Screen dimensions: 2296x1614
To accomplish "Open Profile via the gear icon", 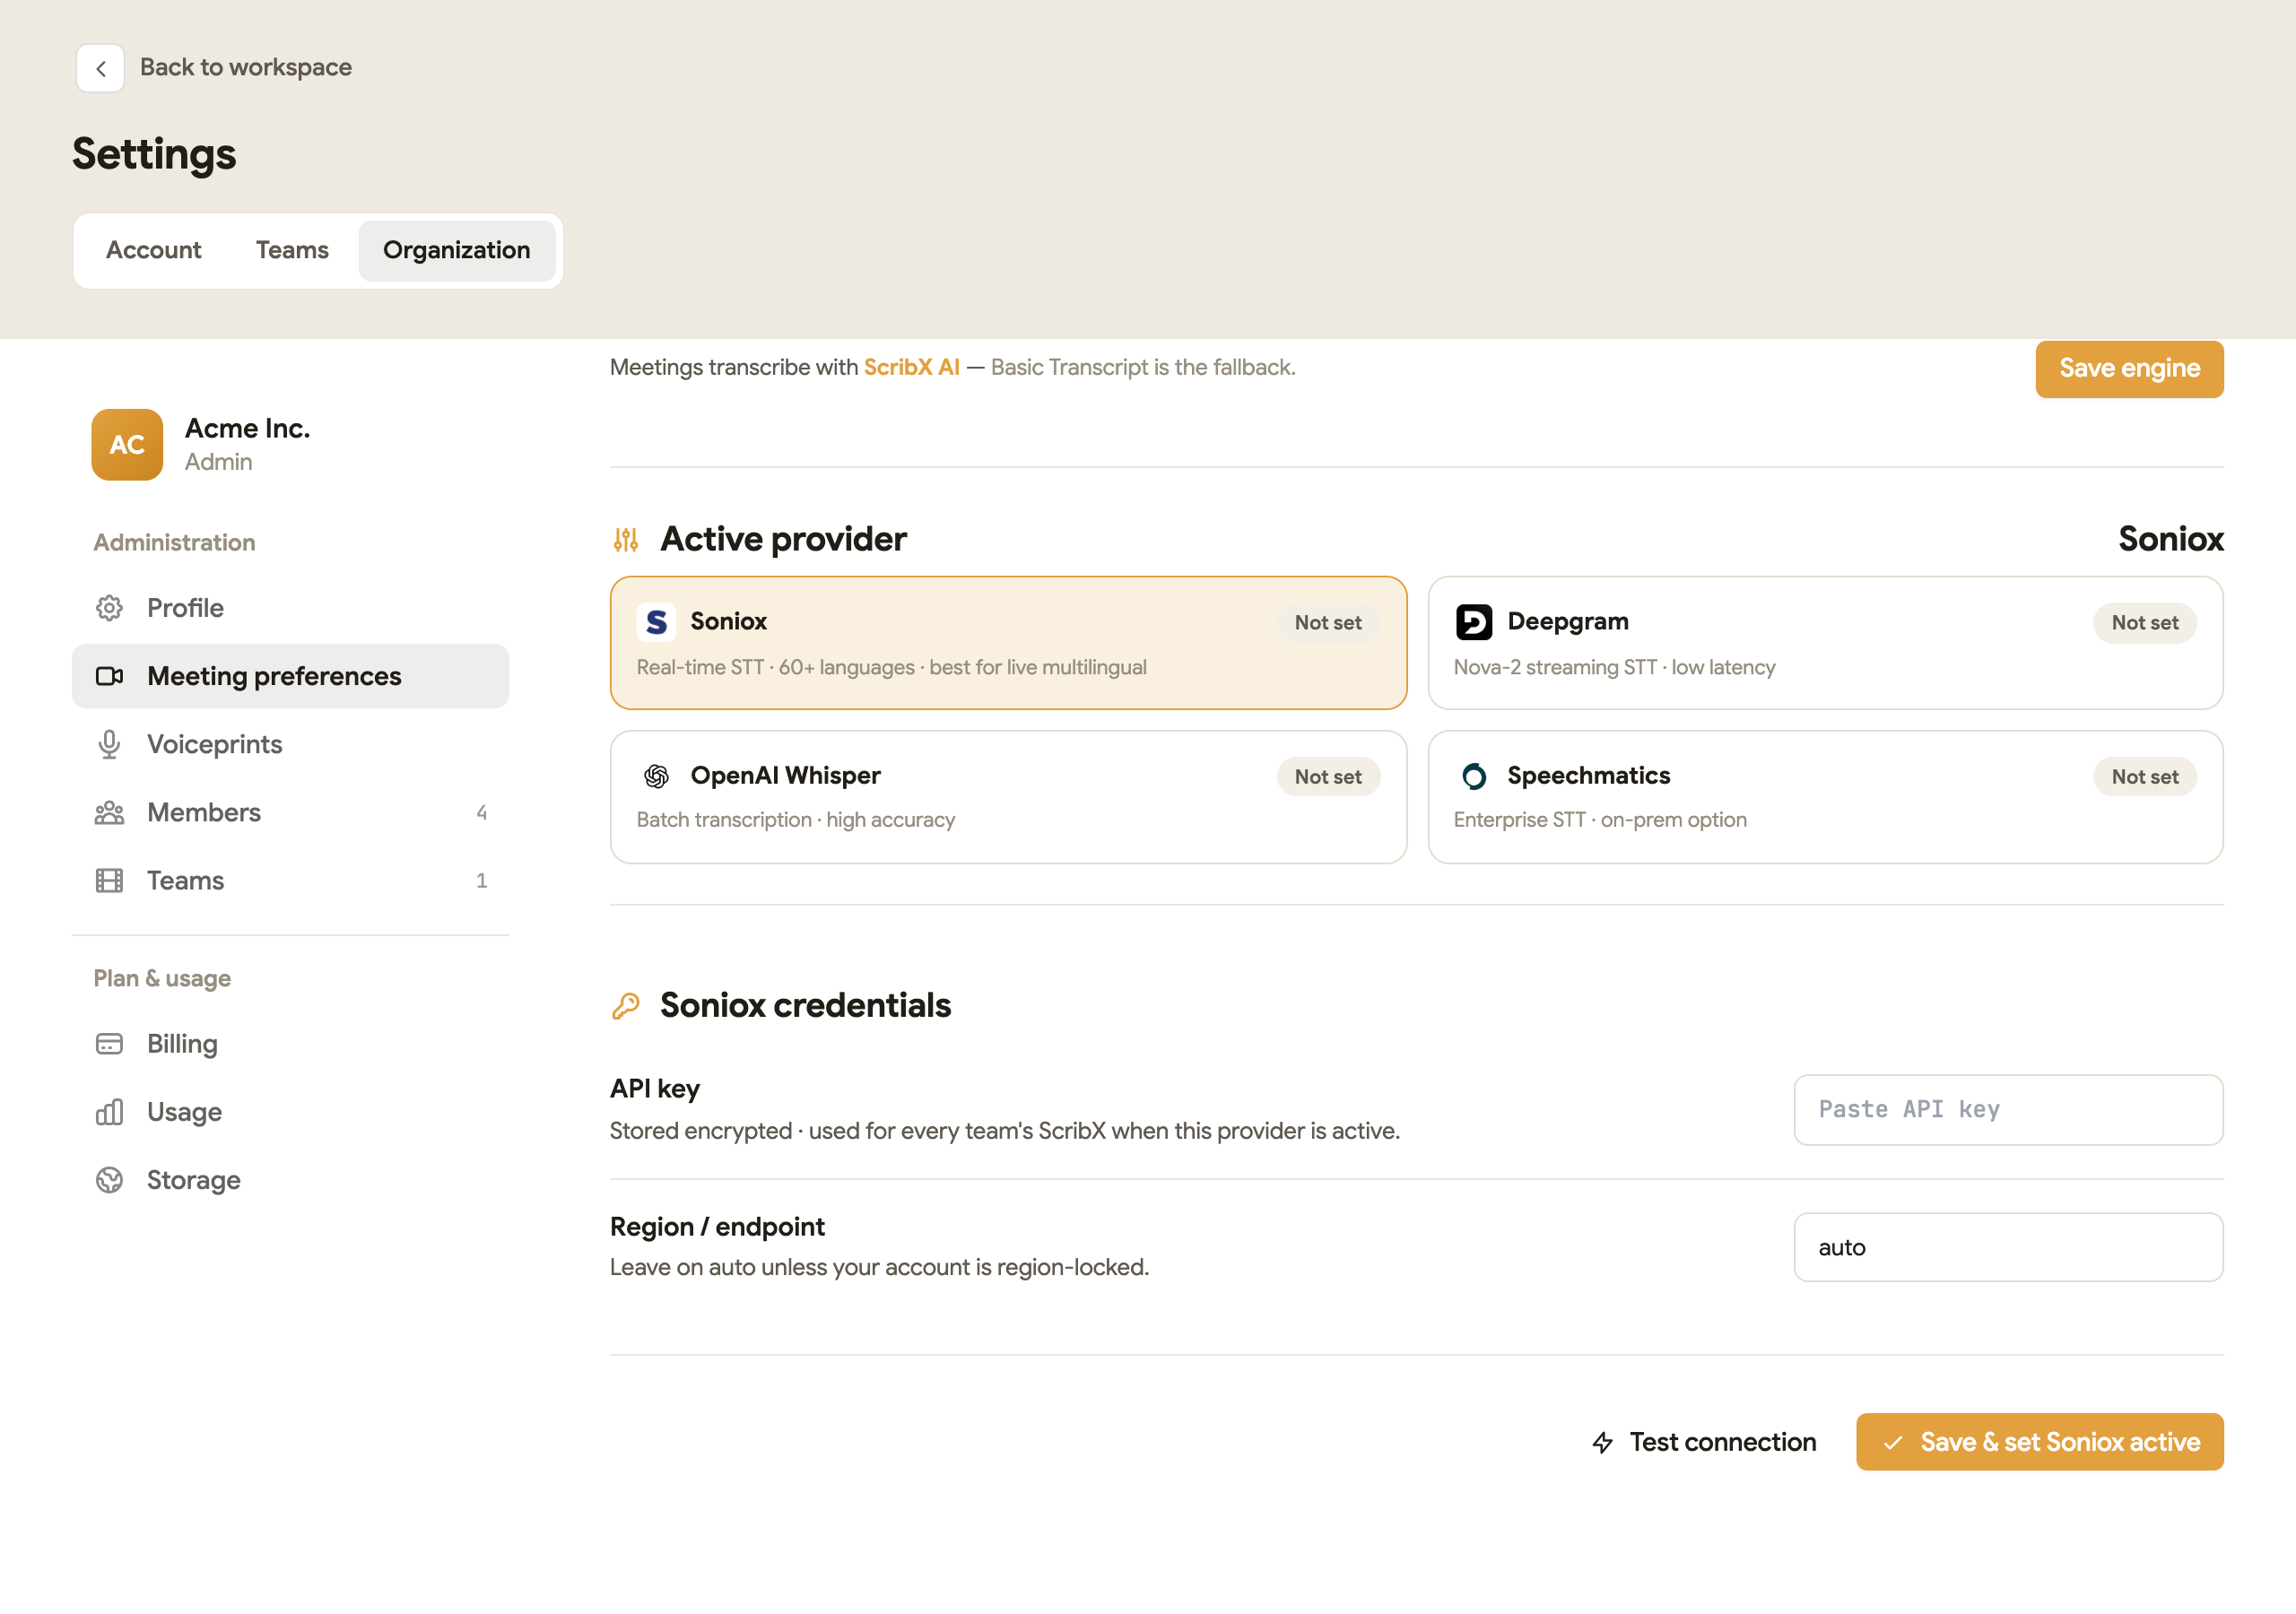I will pyautogui.click(x=109, y=608).
